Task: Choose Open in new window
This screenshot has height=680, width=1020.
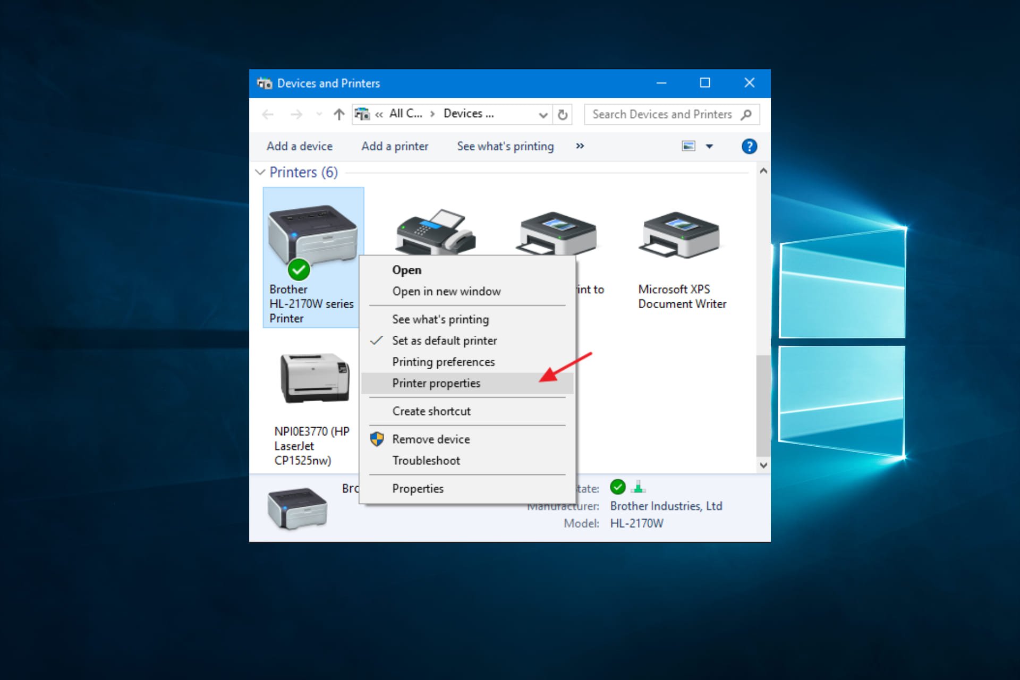Action: 467,291
